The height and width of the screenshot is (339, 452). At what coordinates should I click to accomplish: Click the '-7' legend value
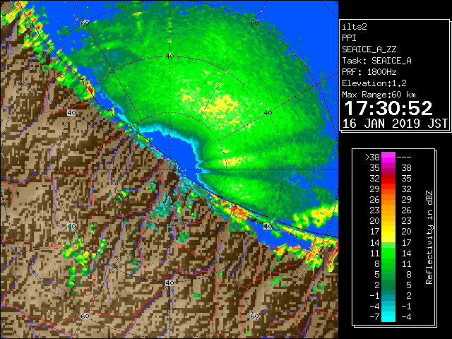pos(374,317)
